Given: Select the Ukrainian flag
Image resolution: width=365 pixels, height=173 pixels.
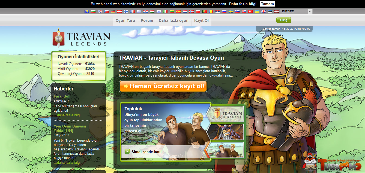Looking at the screenshot, I should point(257,11).
